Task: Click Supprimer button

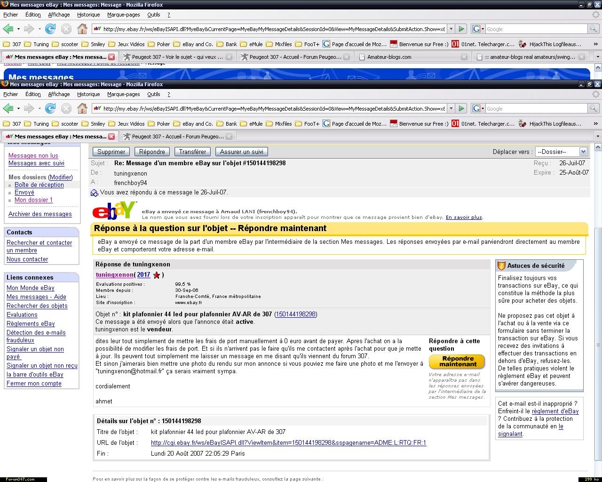Action: [x=111, y=152]
